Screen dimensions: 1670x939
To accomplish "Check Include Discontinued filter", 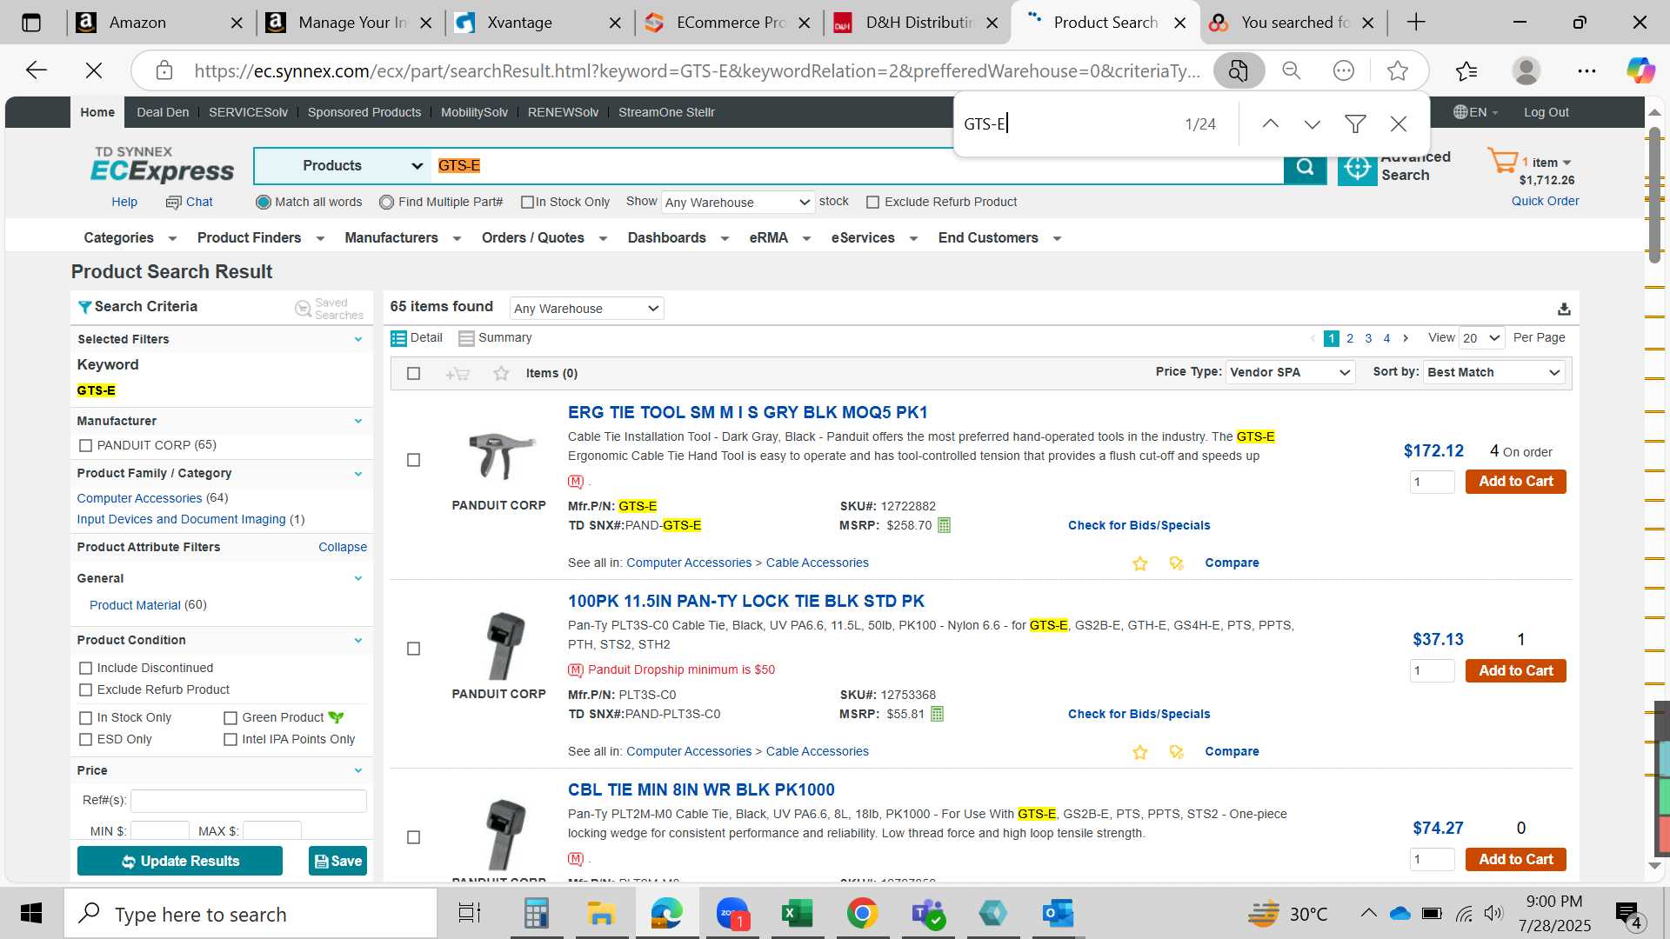I will 85,668.
